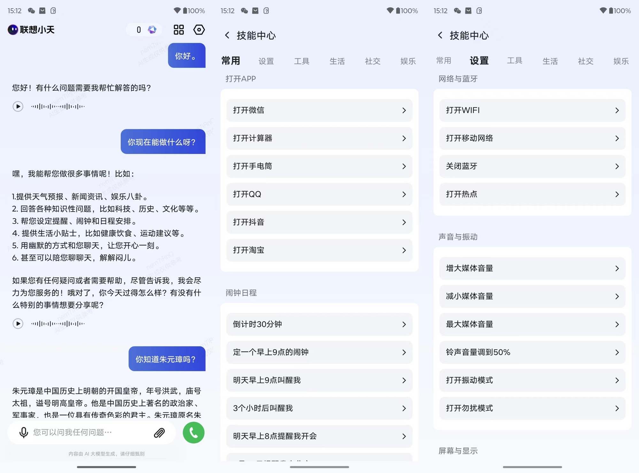Choose 3个小时后叫醒我 skill
Image resolution: width=639 pixels, height=473 pixels.
coord(319,408)
